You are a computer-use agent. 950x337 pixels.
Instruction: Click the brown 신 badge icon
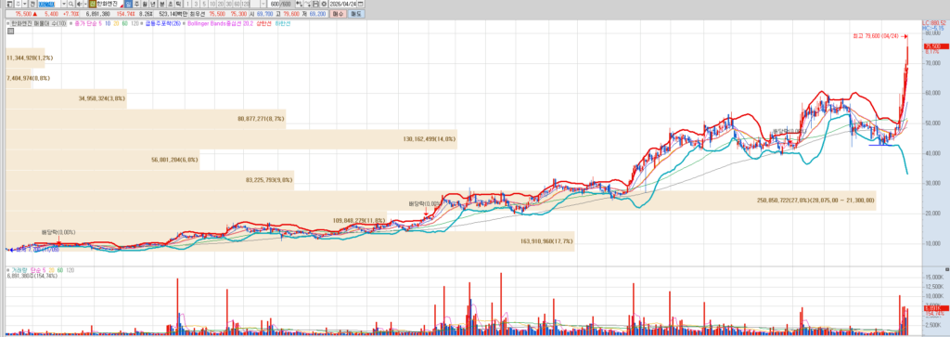pos(93,4)
